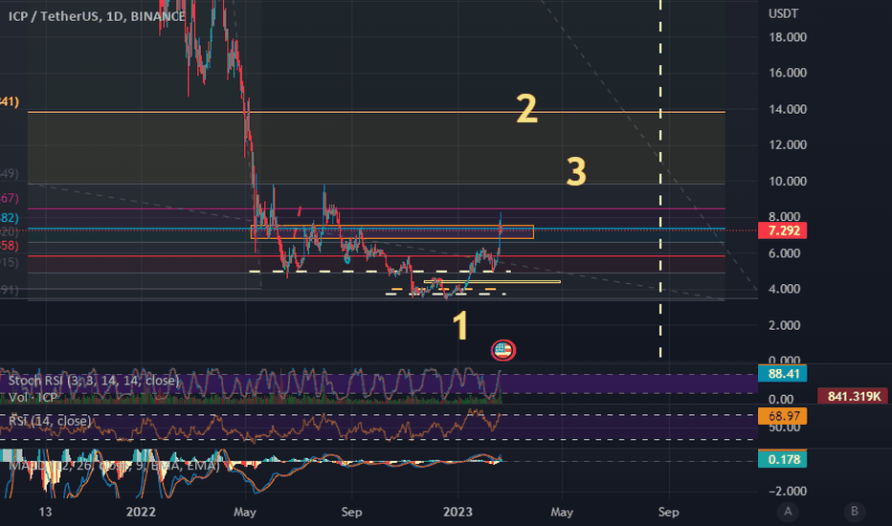This screenshot has height=526, width=892.
Task: Click the 0.178 MACD value label
Action: pyautogui.click(x=783, y=459)
